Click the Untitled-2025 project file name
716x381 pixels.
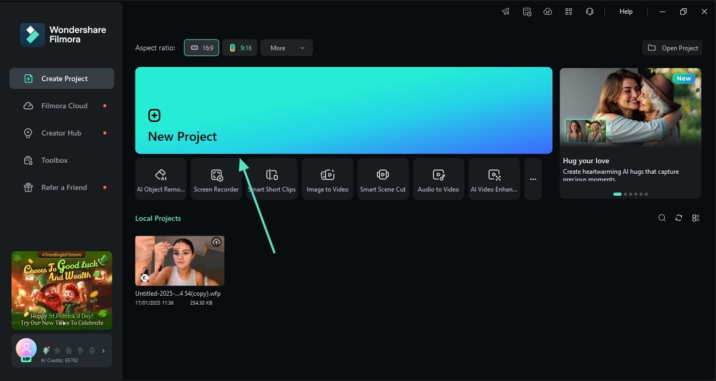[x=178, y=294]
